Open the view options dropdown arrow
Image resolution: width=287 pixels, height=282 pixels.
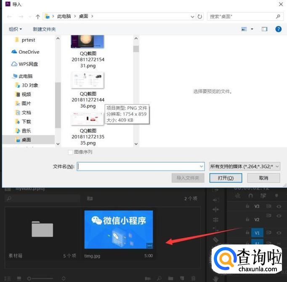pos(252,29)
